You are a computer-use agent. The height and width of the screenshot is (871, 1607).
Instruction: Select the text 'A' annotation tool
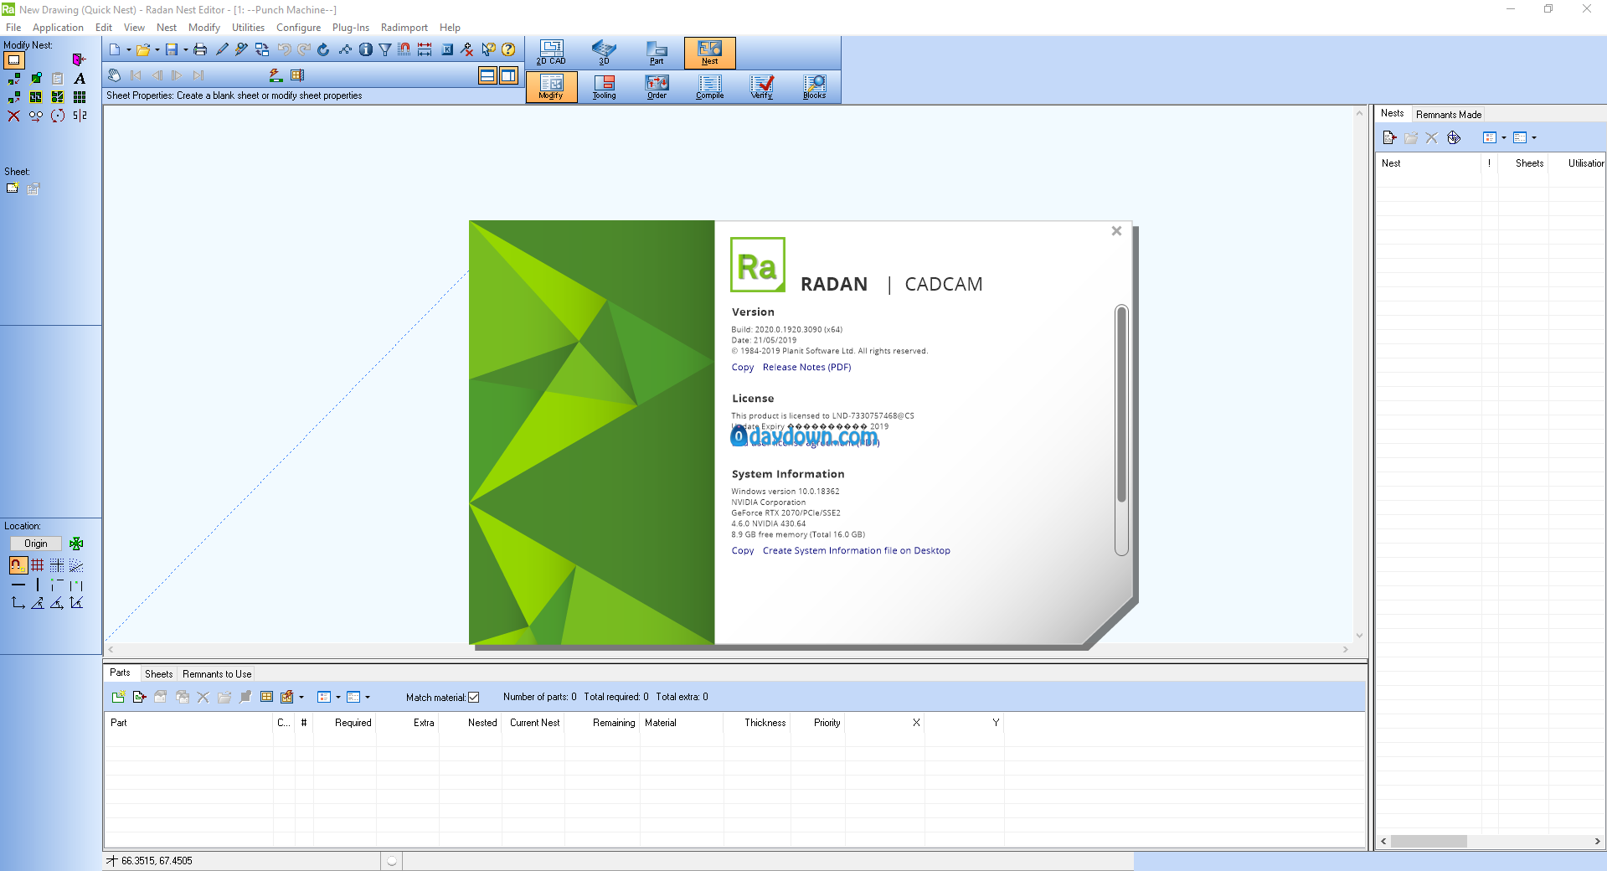(x=80, y=79)
